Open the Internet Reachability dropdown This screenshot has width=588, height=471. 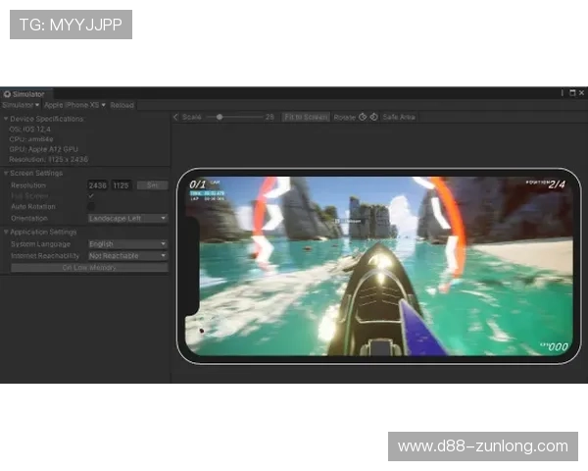tap(127, 255)
